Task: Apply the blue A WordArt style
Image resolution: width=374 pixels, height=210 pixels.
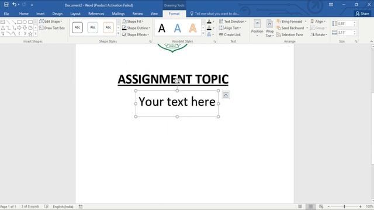Action: click(177, 28)
